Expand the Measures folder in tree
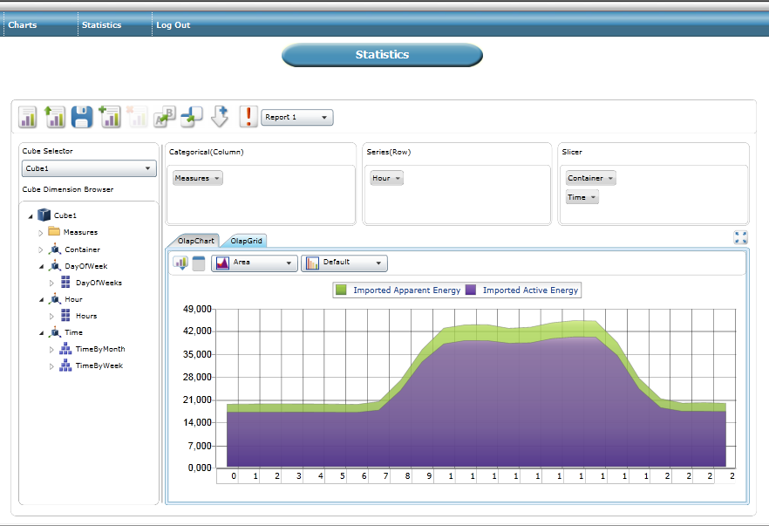769x526 pixels. [x=40, y=233]
